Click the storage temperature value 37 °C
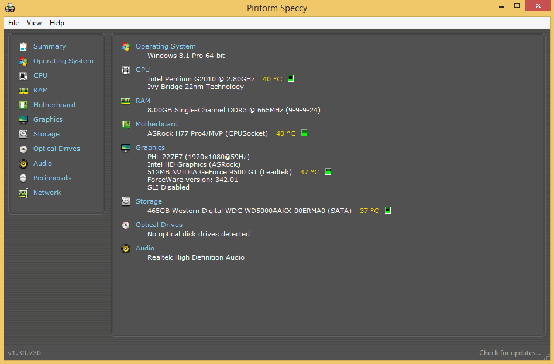The image size is (554, 364). (370, 211)
